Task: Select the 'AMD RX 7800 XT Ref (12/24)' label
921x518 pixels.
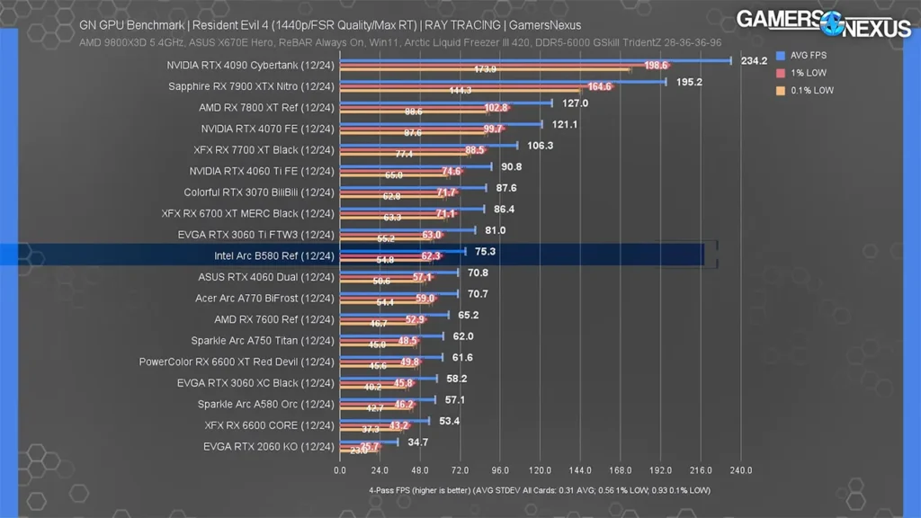Action: coord(266,108)
